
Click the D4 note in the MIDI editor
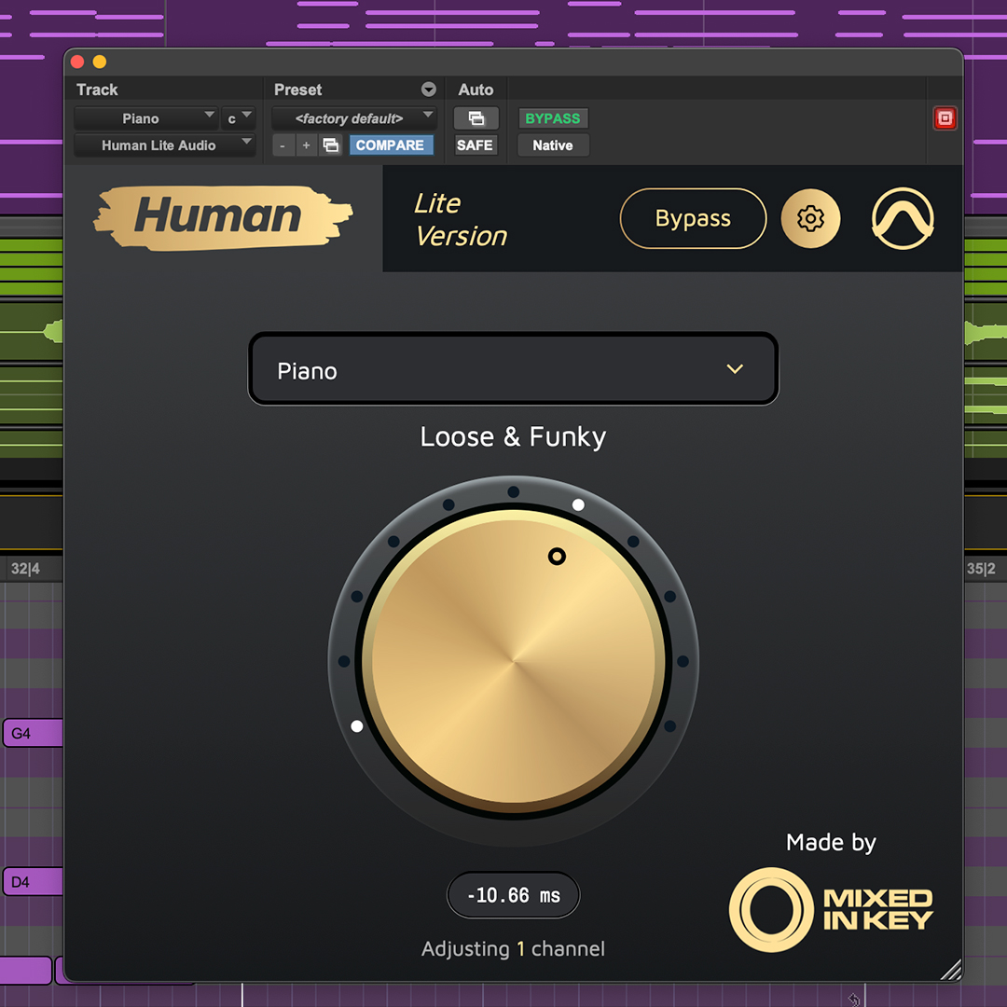point(32,882)
